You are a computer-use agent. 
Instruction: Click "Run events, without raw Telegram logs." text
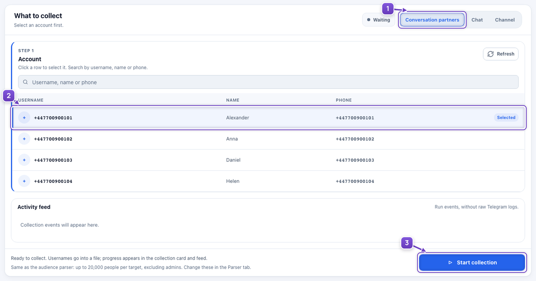pyautogui.click(x=477, y=207)
